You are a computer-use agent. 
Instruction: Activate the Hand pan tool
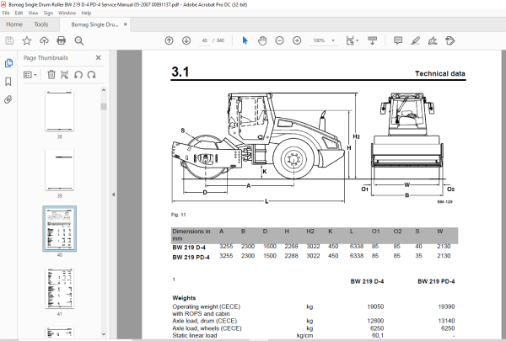tap(262, 40)
